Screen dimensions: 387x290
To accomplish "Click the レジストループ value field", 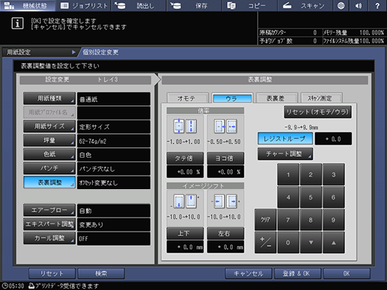I will [x=333, y=139].
